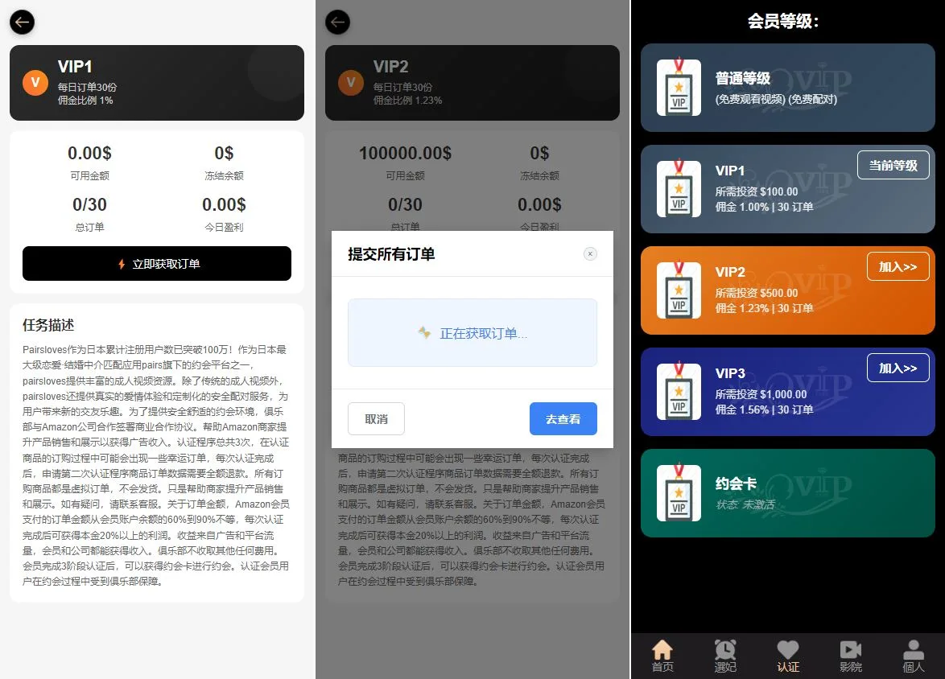Click 取消 to cancel order submission
The image size is (945, 679).
pyautogui.click(x=375, y=418)
